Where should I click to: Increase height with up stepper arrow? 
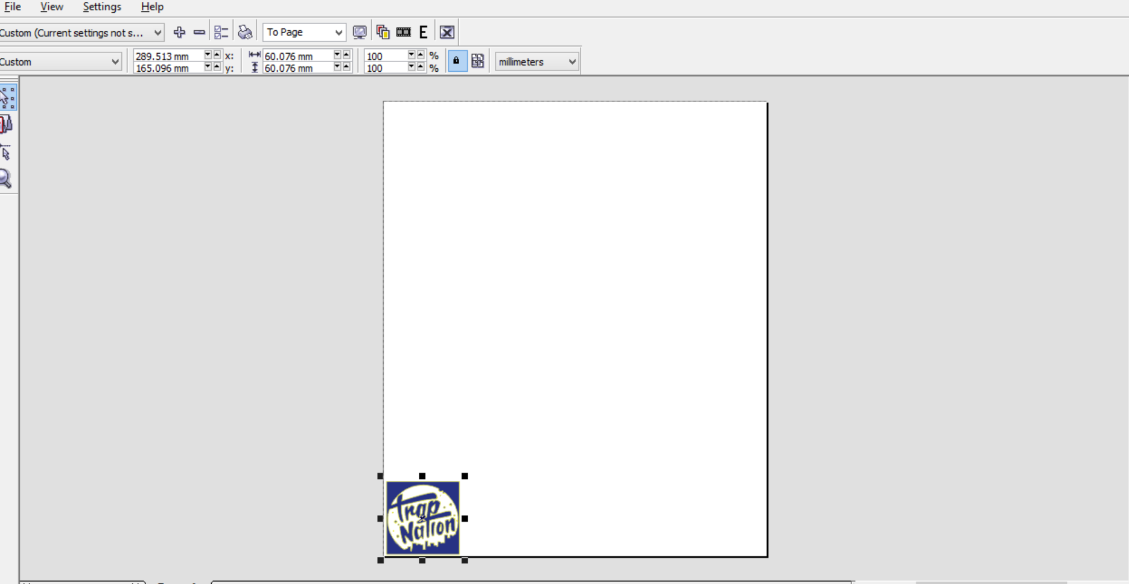pyautogui.click(x=346, y=67)
